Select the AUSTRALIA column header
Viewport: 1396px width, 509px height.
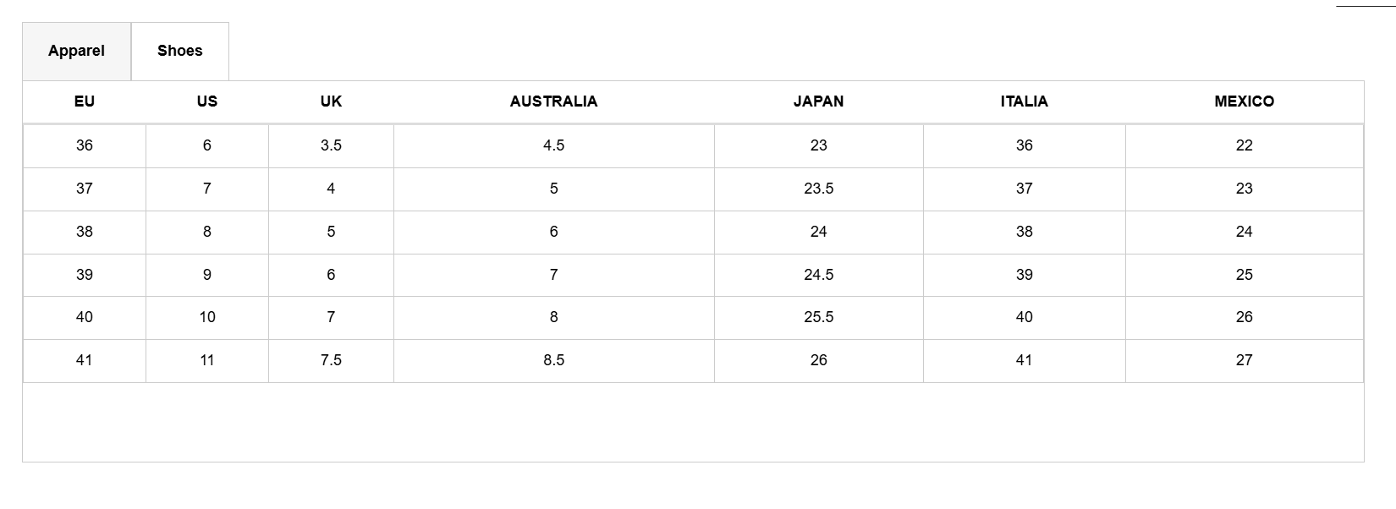(553, 101)
